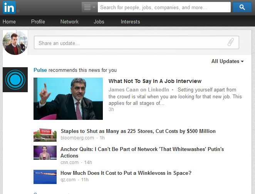Open 'What Not To Say In A Job Interview'

155,81
